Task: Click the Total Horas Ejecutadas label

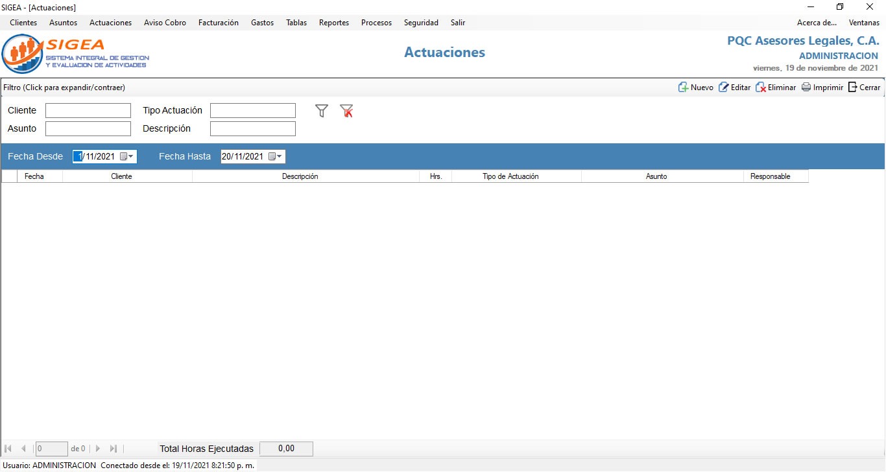Action: click(x=207, y=449)
